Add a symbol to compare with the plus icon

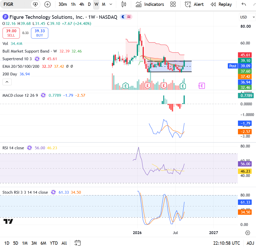tap(48, 4)
